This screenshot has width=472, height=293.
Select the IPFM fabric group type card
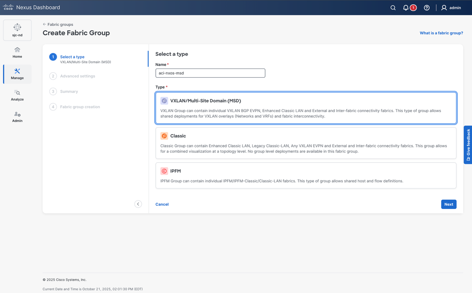306,175
